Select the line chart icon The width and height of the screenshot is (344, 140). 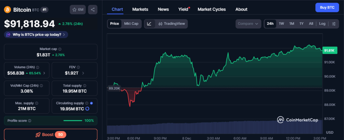[x=149, y=24]
